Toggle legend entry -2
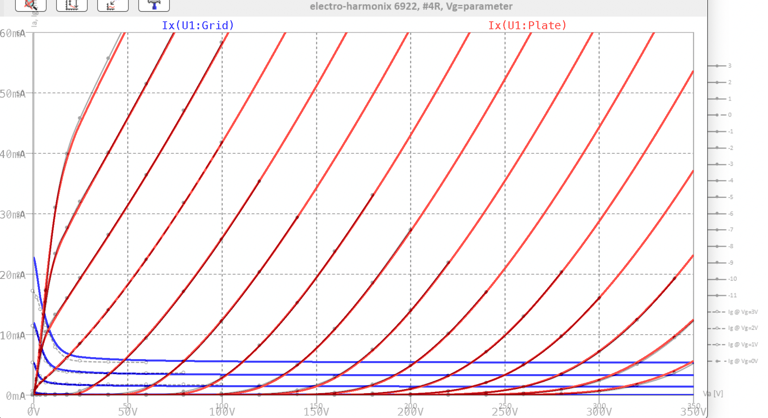 pos(721,148)
